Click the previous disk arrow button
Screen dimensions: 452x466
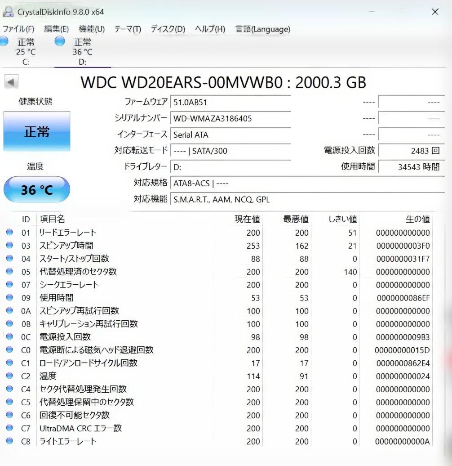(11, 82)
